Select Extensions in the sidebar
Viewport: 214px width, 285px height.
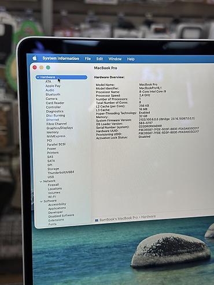coord(56,220)
